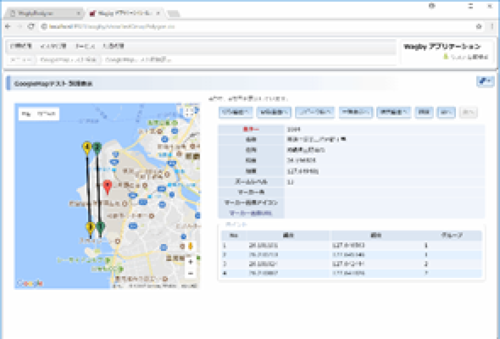Open the second item in the Wagby menu bar
The image size is (500, 339).
(x=53, y=46)
